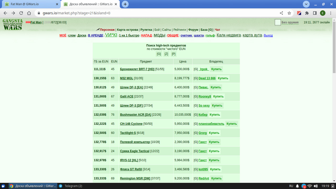Viewport: 336px width, 189px height.
Task: Open the Extensions puzzle icon
Action: coord(307,13)
